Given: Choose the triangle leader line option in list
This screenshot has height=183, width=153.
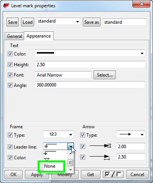Looking at the screenshot, I should tap(47, 159).
